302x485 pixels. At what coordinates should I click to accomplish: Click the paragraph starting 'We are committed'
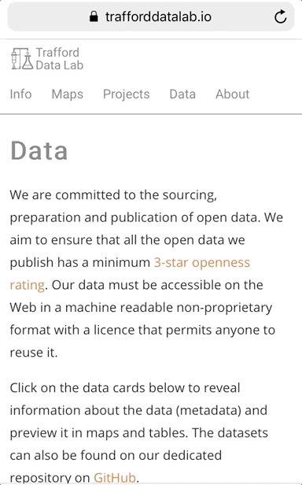146,274
